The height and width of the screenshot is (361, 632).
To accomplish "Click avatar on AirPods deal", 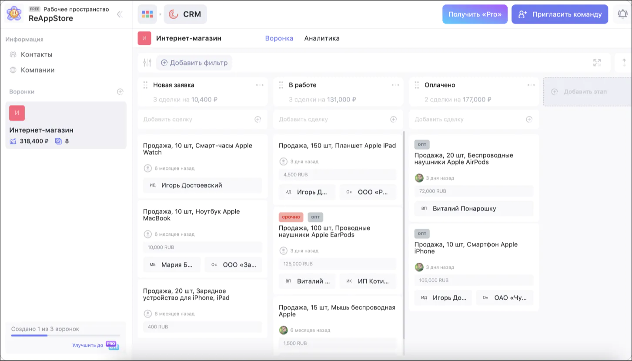I will pyautogui.click(x=419, y=178).
